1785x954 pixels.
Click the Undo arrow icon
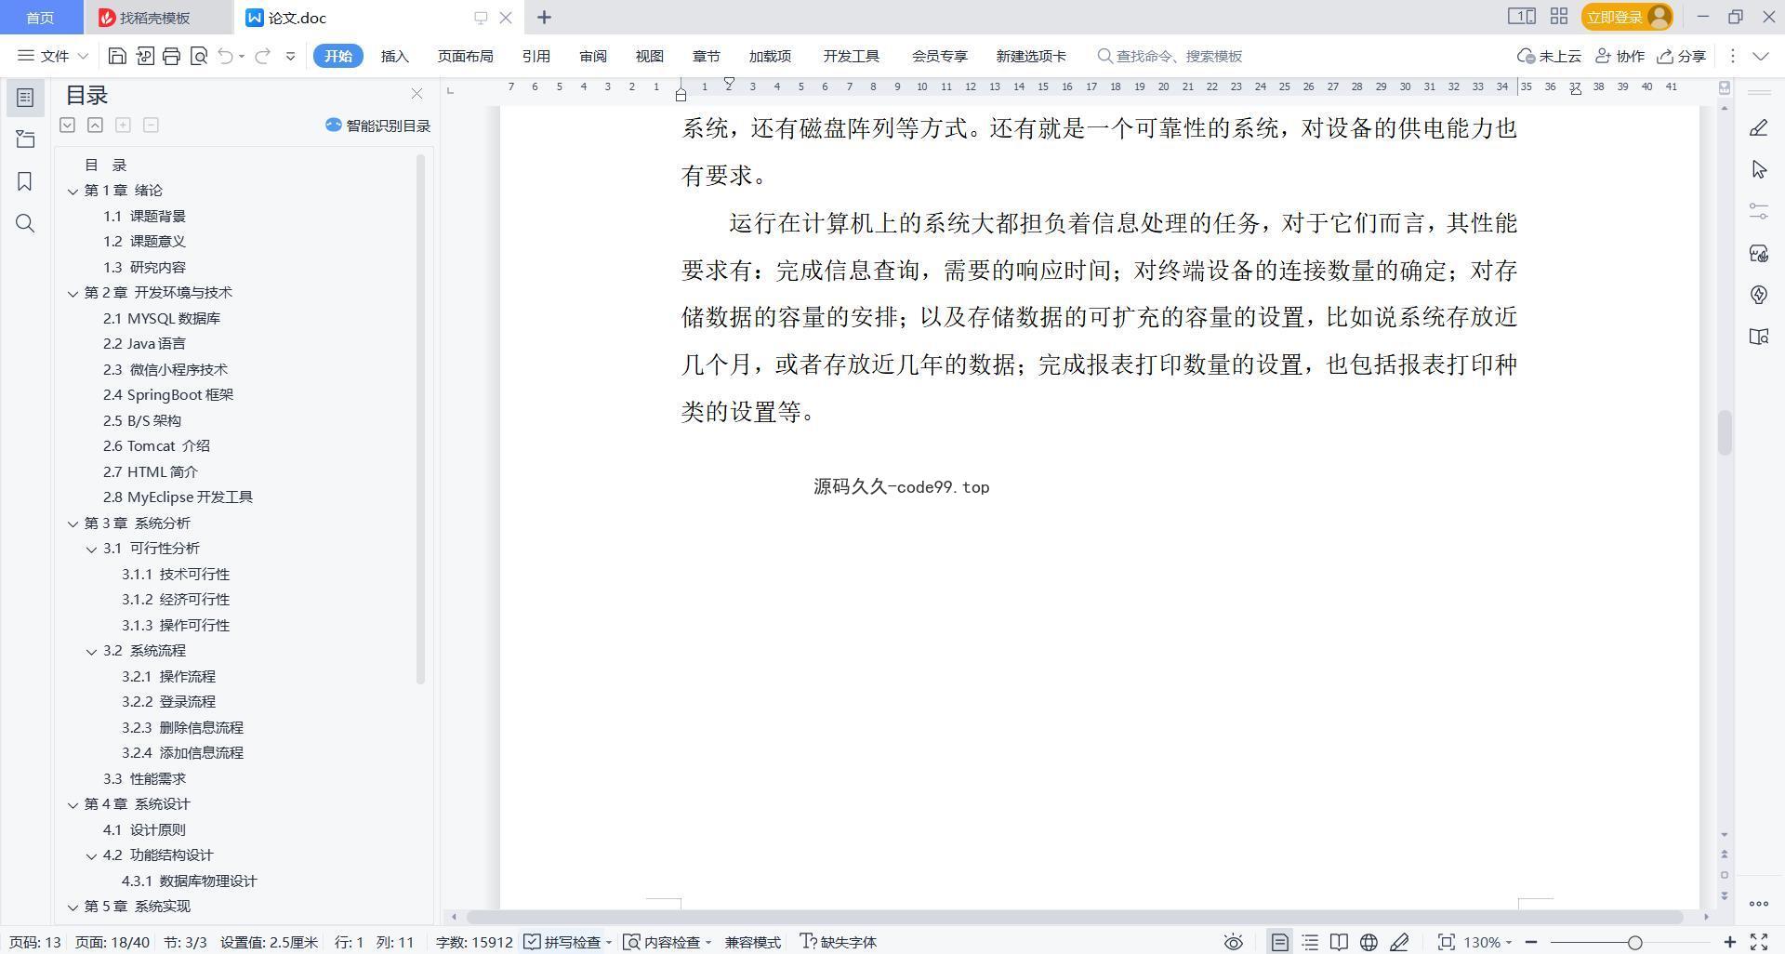225,56
